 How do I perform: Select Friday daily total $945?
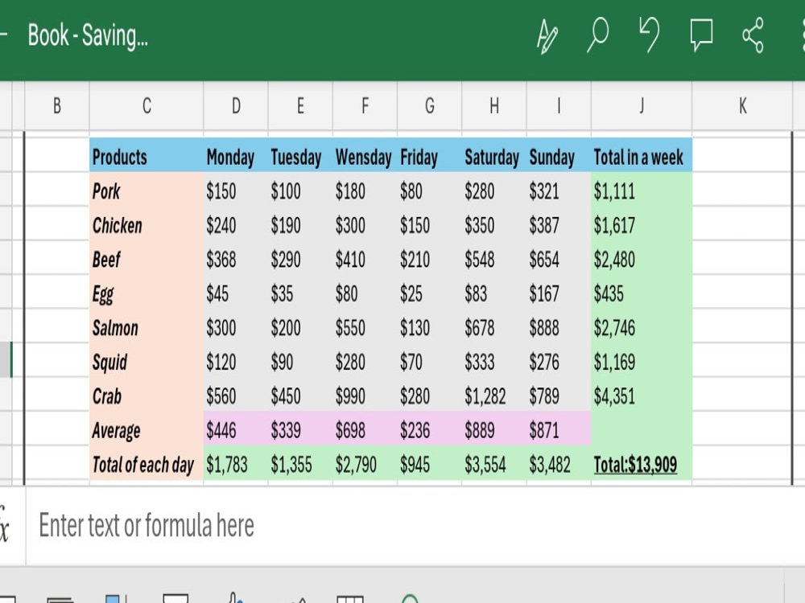[x=430, y=464]
